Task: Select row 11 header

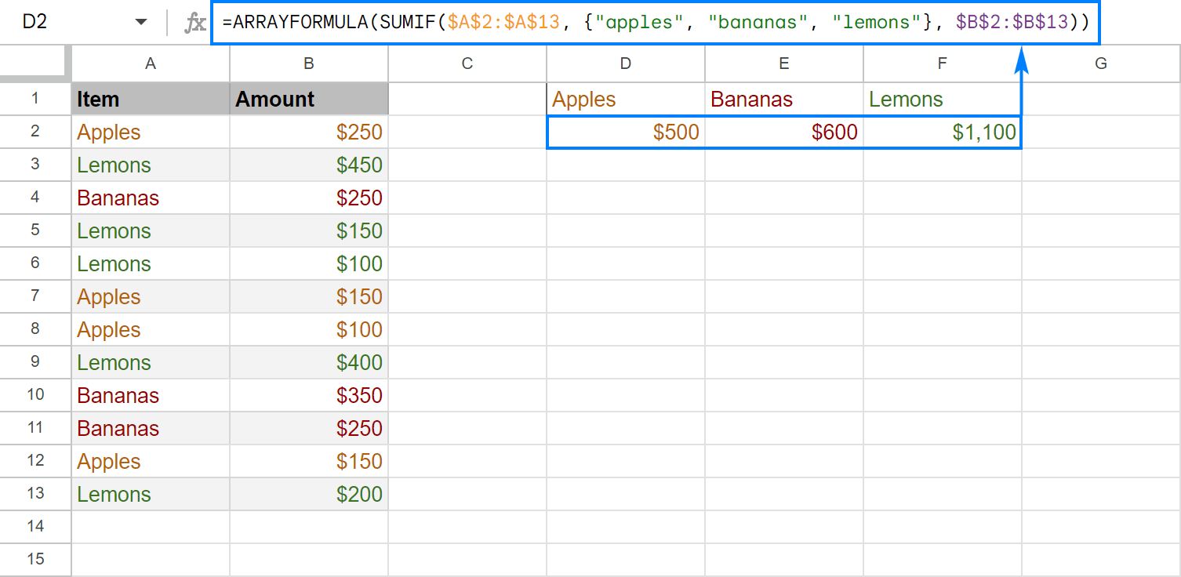Action: (35, 428)
